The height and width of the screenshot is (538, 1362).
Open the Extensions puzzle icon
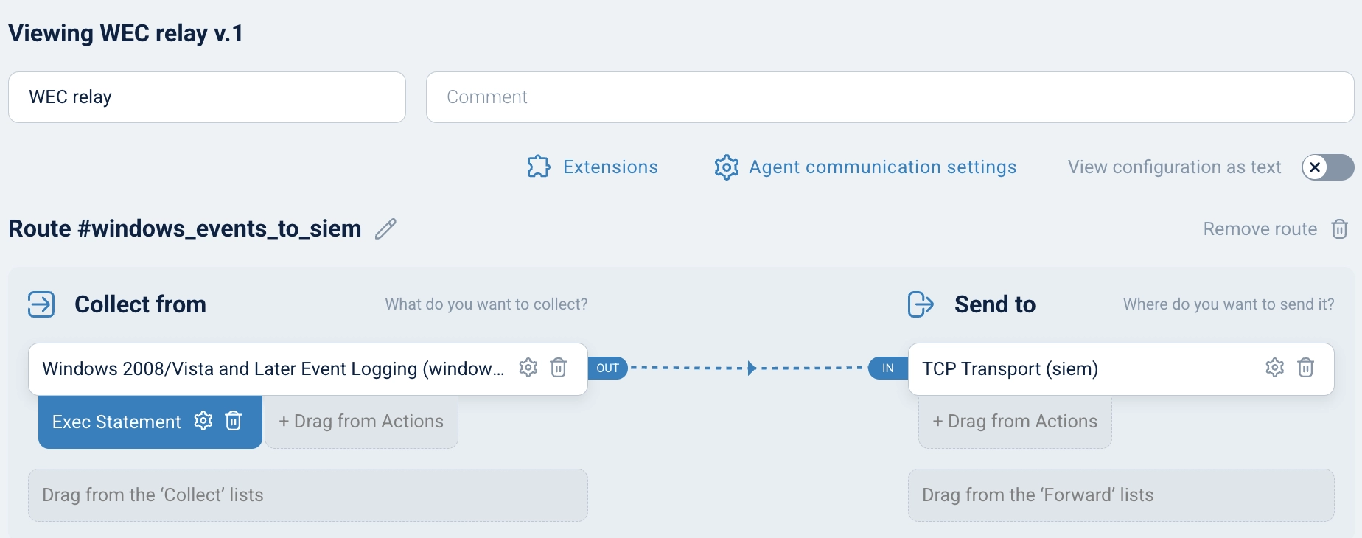(539, 167)
